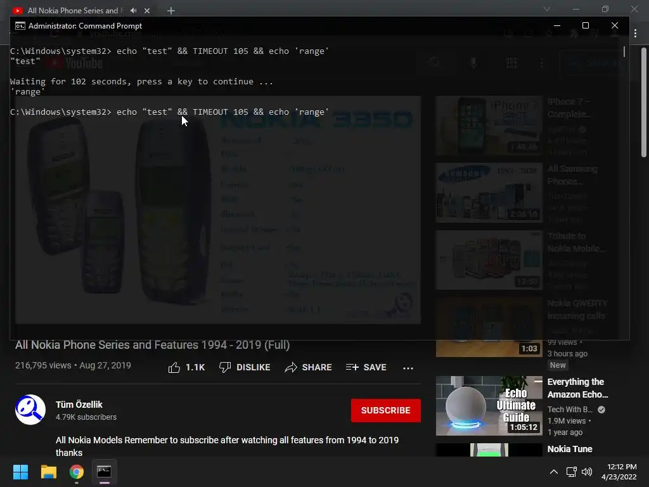Click the current command line in Command Prompt
This screenshot has height=487, width=649.
(170, 112)
